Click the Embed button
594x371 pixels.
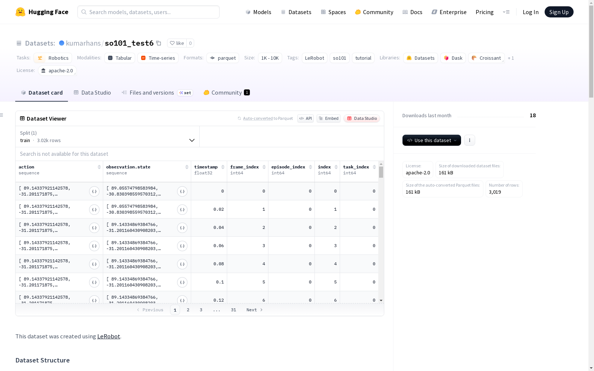tap(329, 118)
